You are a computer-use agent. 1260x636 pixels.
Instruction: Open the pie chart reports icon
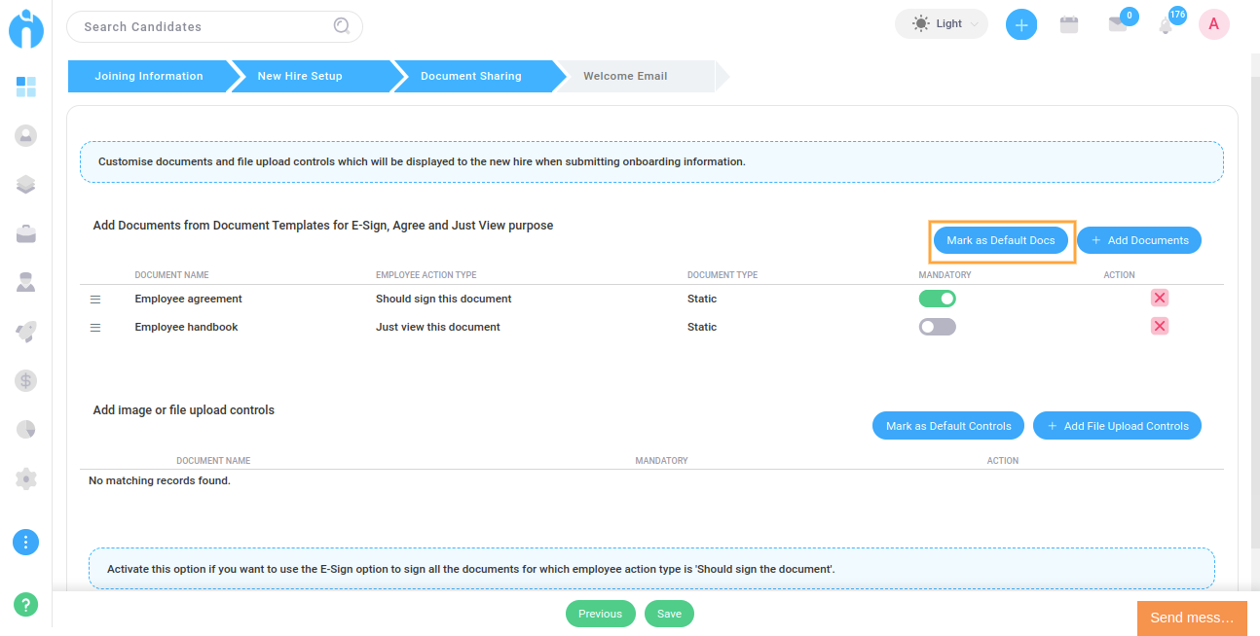[x=26, y=429]
